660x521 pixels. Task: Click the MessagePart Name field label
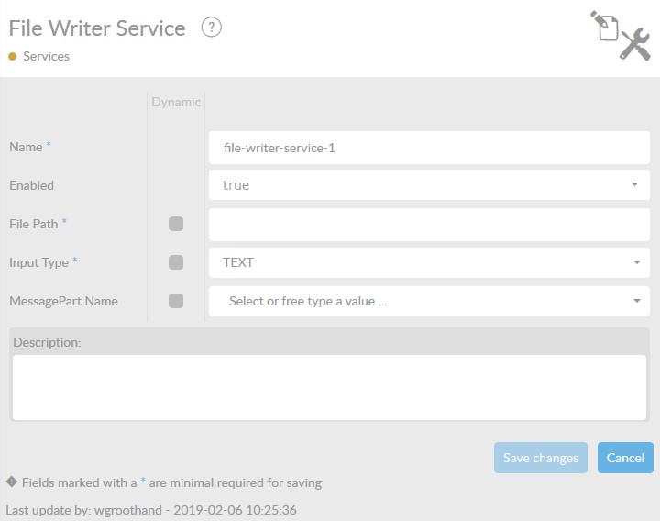pos(63,301)
